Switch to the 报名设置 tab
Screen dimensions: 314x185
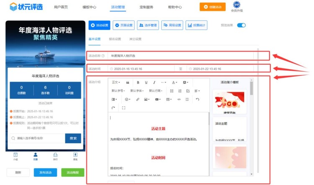tap(115, 39)
